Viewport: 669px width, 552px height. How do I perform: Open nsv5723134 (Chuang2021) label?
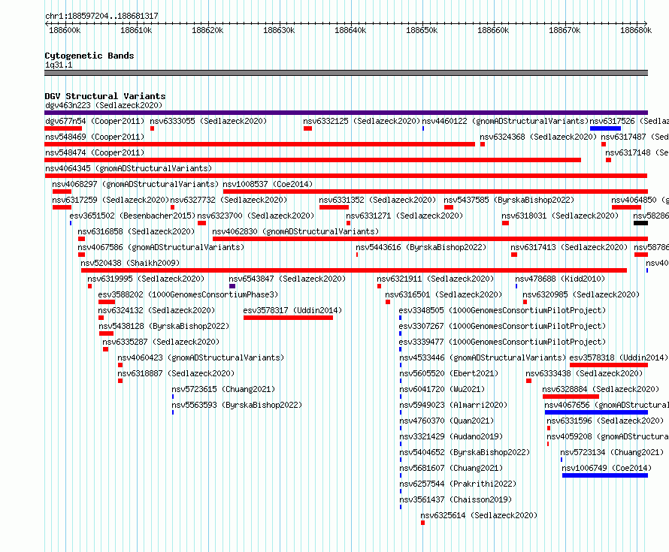pos(613,452)
